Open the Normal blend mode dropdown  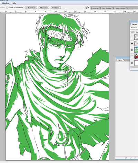point(134,28)
